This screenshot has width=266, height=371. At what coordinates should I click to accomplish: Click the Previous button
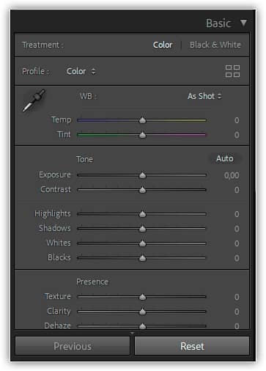click(73, 346)
